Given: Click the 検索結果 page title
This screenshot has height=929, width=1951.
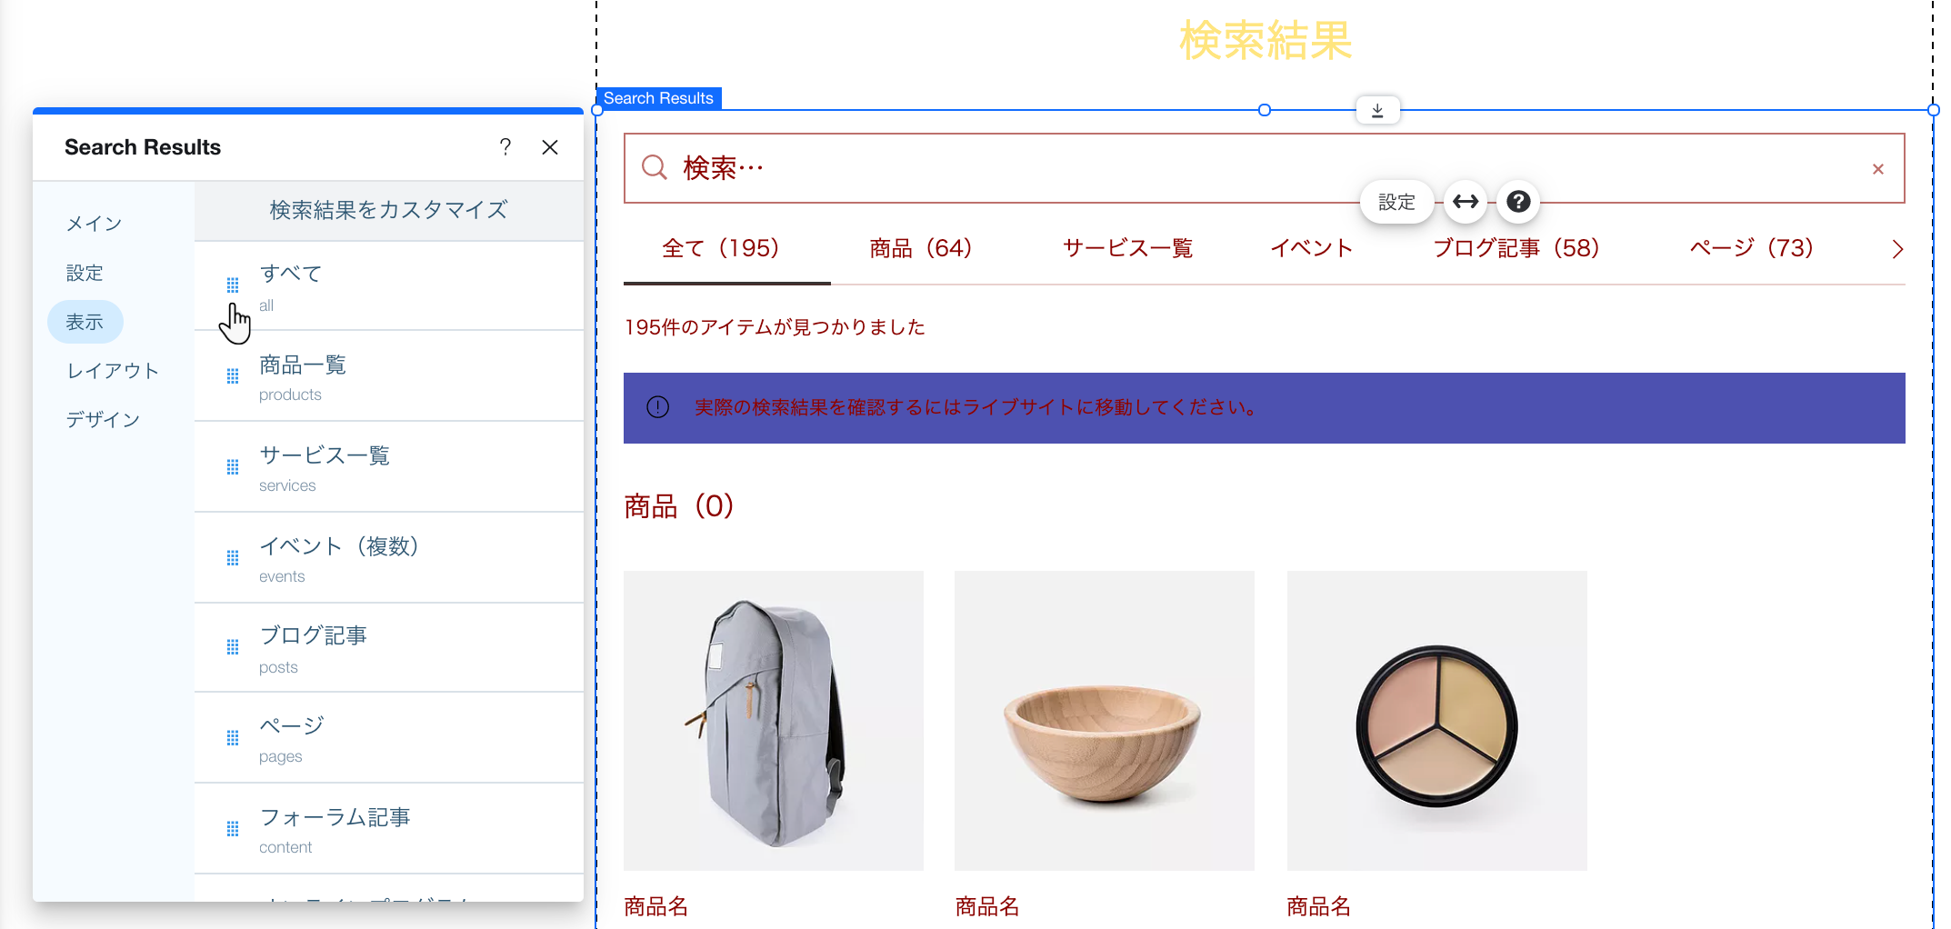Looking at the screenshot, I should click(x=1266, y=41).
